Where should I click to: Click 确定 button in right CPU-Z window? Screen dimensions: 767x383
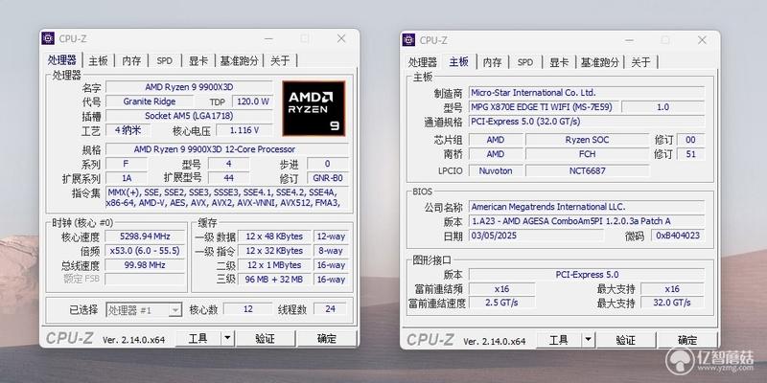(686, 340)
